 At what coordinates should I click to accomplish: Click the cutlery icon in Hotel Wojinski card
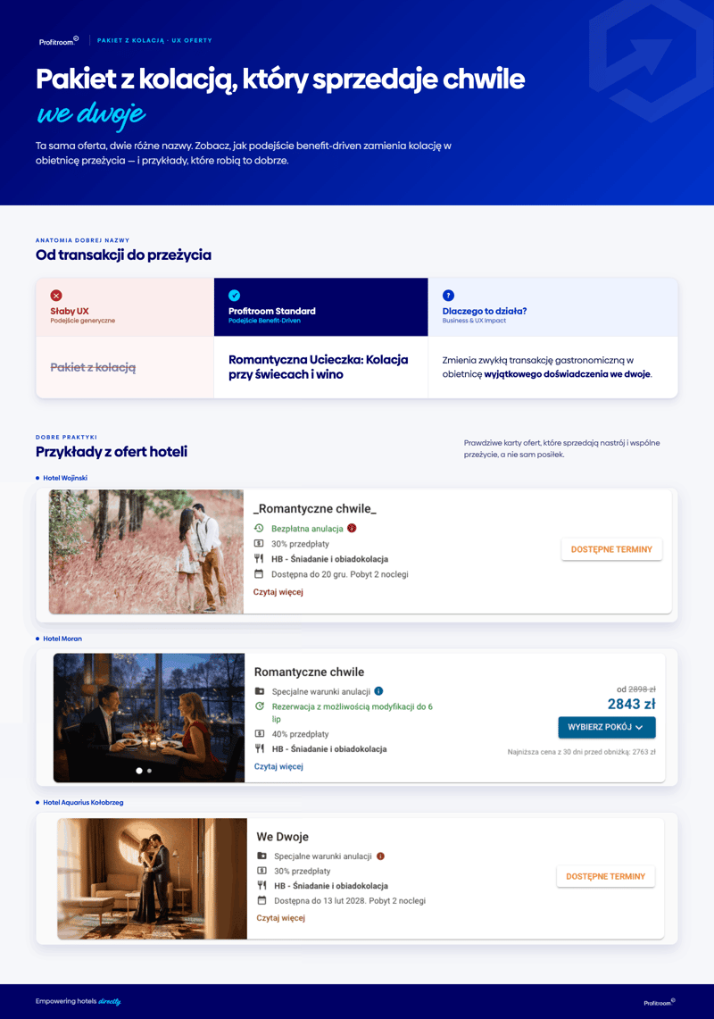[x=259, y=559]
